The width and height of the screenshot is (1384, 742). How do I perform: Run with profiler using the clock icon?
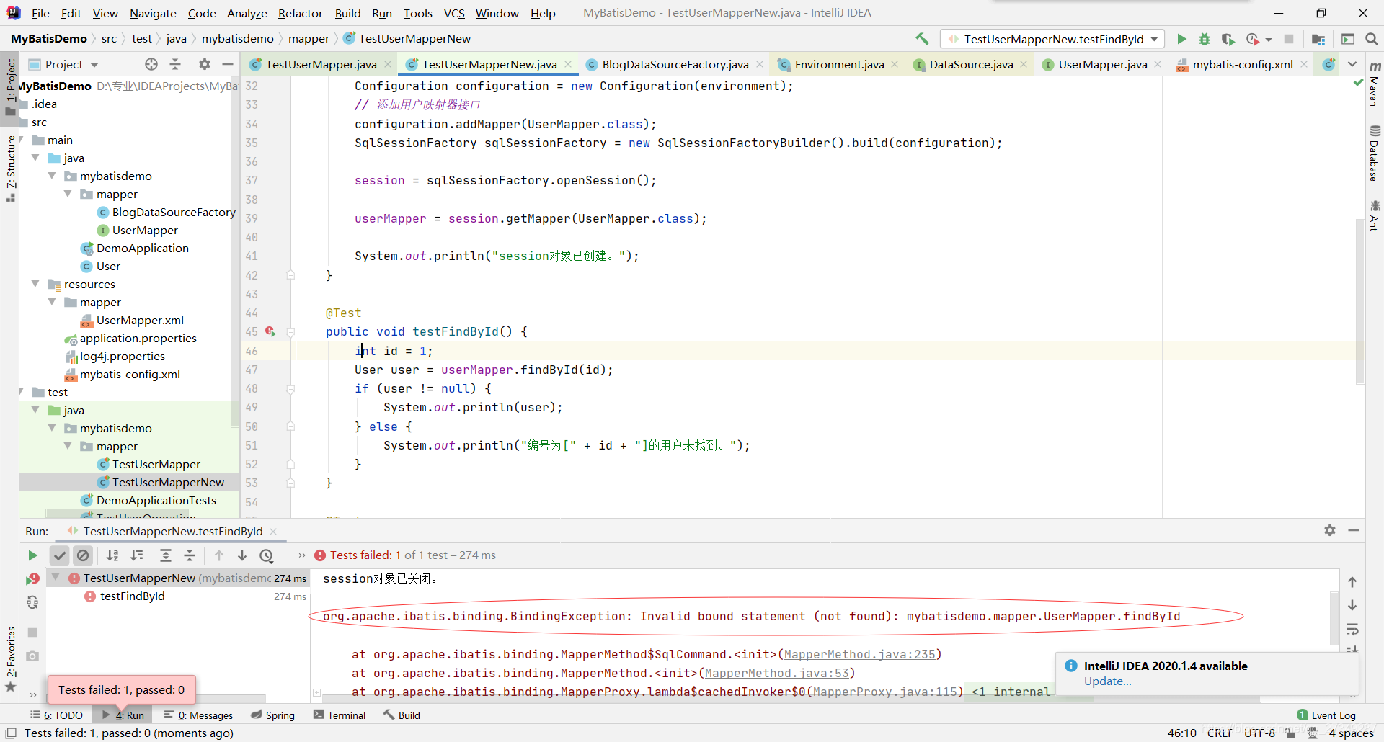click(x=1253, y=39)
